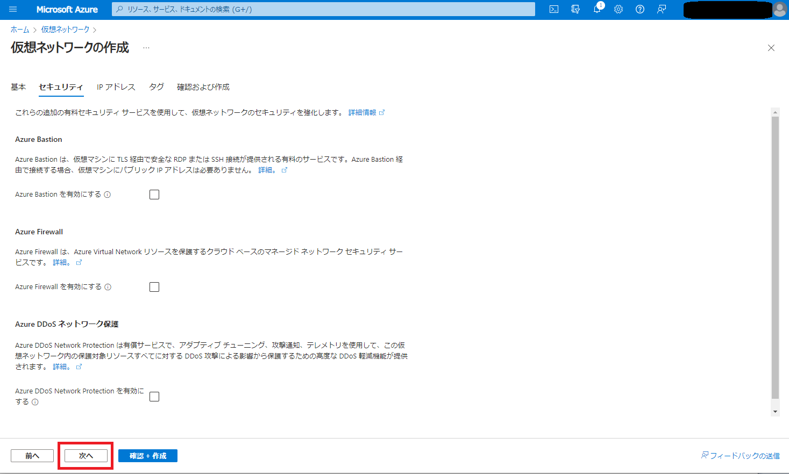Click the Microsoft Azure logo text

tap(67, 9)
